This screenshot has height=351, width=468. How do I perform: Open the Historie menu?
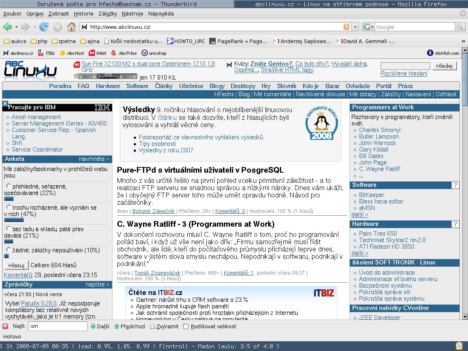[x=84, y=14]
